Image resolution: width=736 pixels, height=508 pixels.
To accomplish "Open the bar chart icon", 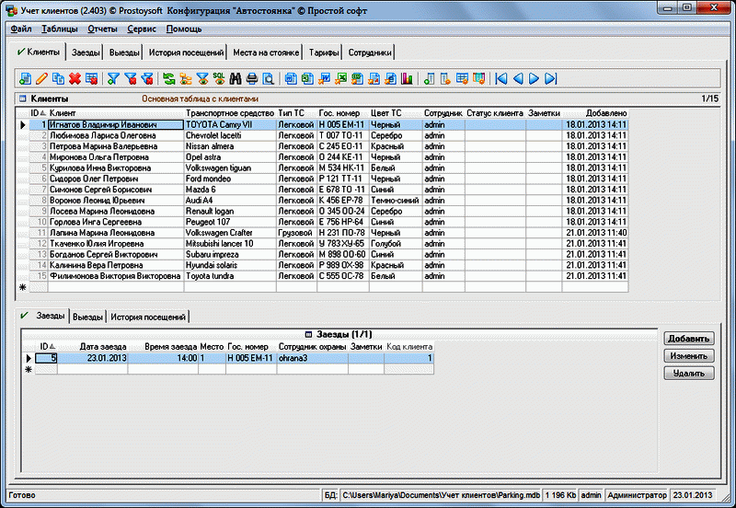I will pyautogui.click(x=407, y=78).
